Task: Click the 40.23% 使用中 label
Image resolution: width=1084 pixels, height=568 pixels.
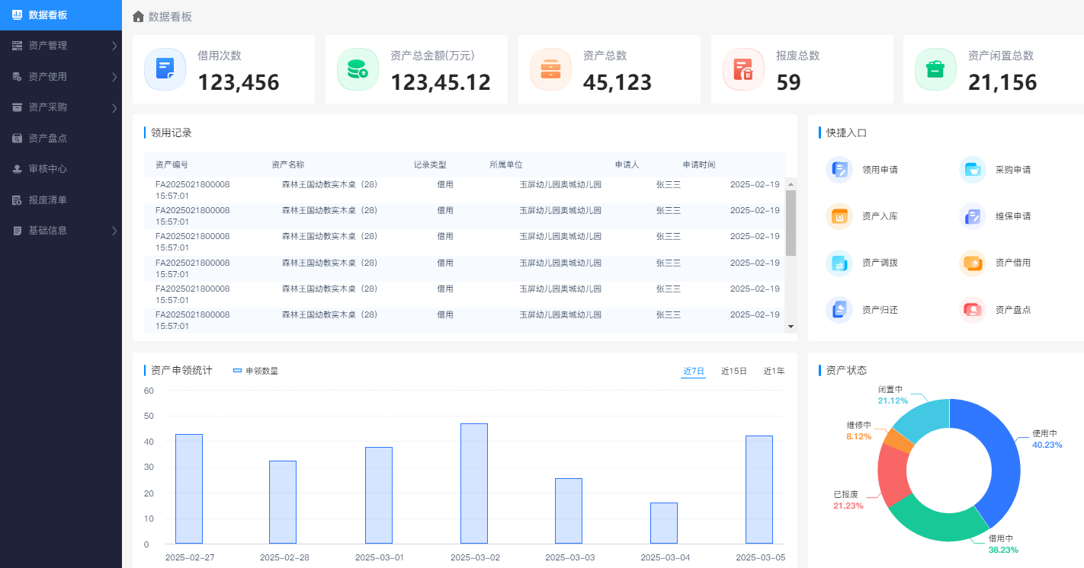Action: [1047, 439]
